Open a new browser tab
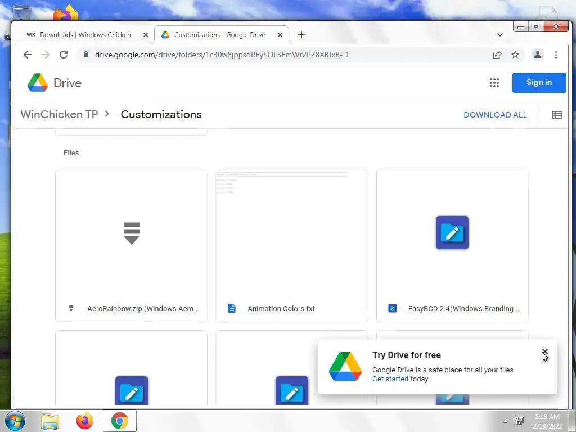The width and height of the screenshot is (576, 432). pos(301,35)
